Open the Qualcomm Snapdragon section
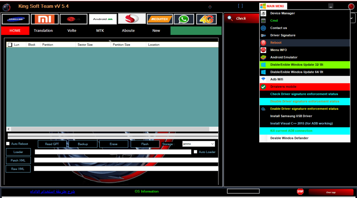 pos(132,19)
